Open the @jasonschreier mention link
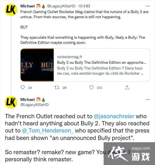This screenshot has width=155, height=165. pos(114,117)
